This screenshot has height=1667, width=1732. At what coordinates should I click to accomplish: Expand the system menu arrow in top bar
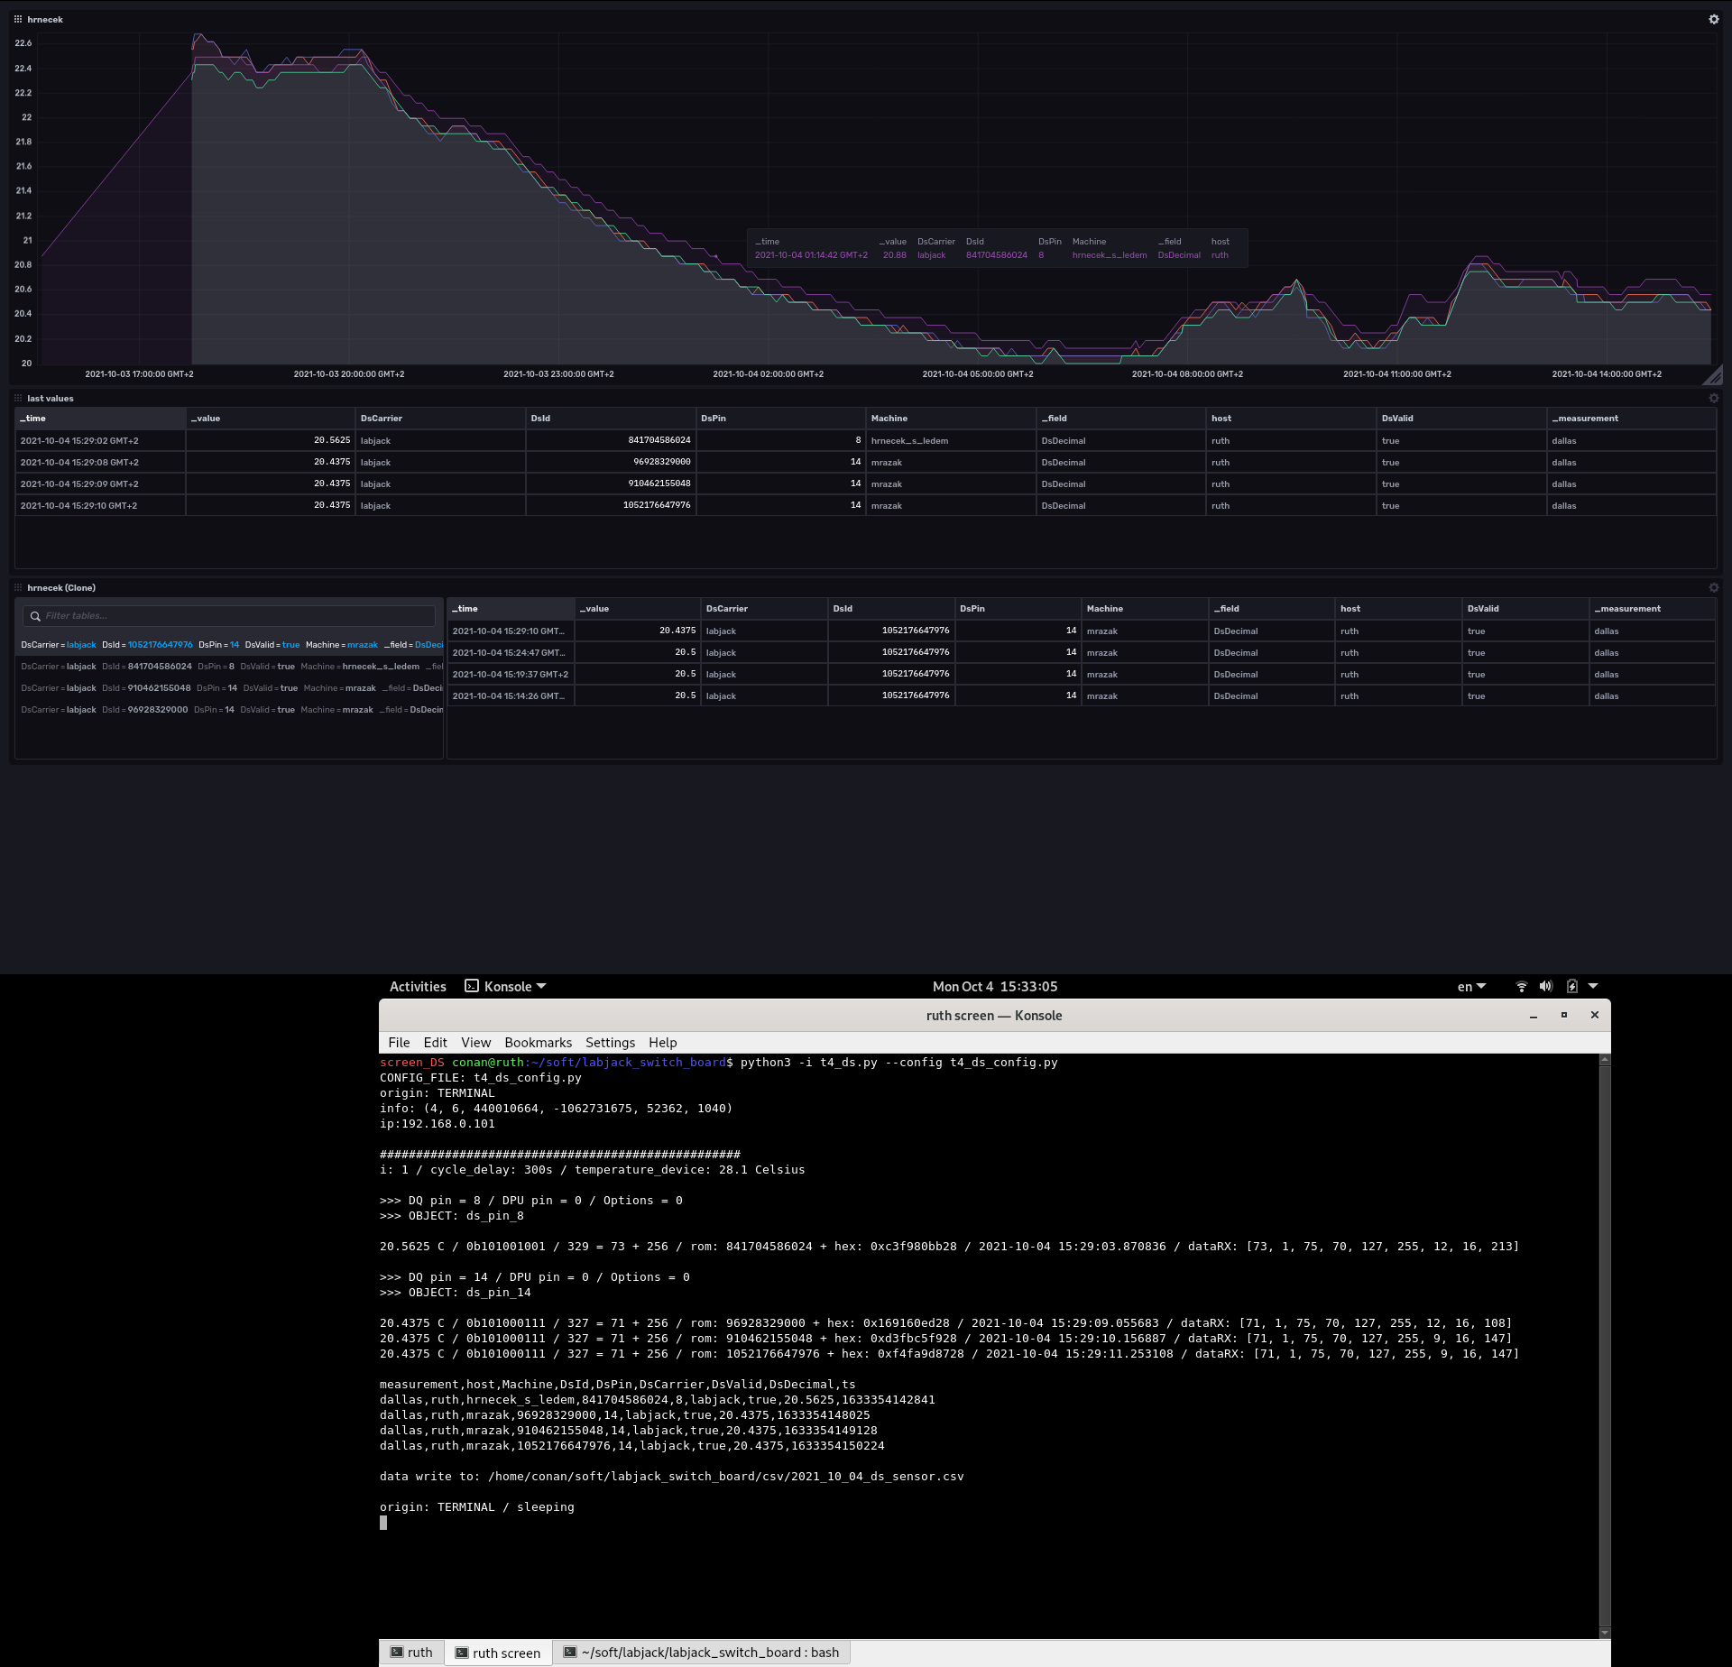point(1593,987)
